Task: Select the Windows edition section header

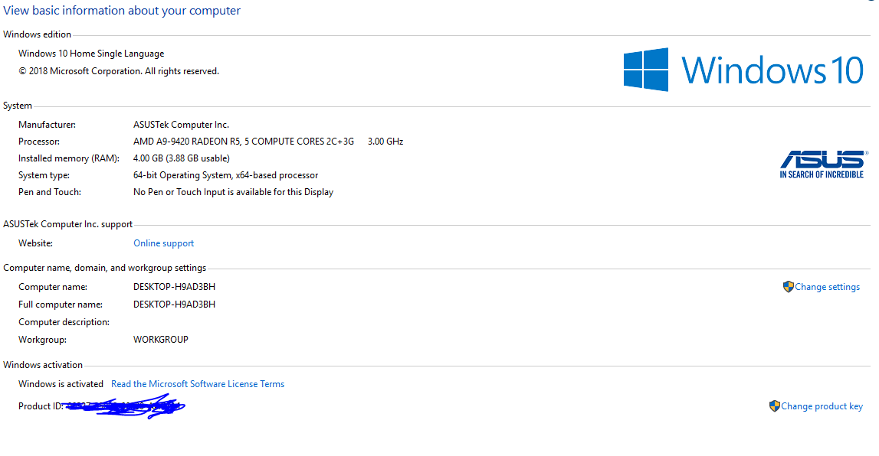Action: [x=37, y=34]
